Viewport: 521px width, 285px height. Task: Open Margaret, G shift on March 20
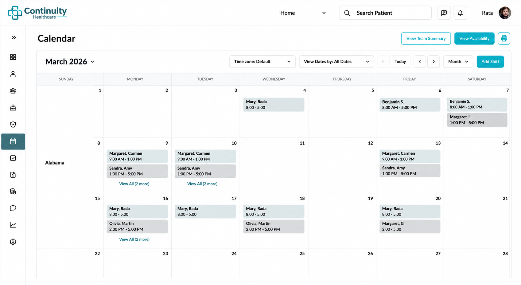coord(410,226)
